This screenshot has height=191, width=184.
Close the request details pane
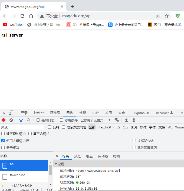[x=57, y=156]
